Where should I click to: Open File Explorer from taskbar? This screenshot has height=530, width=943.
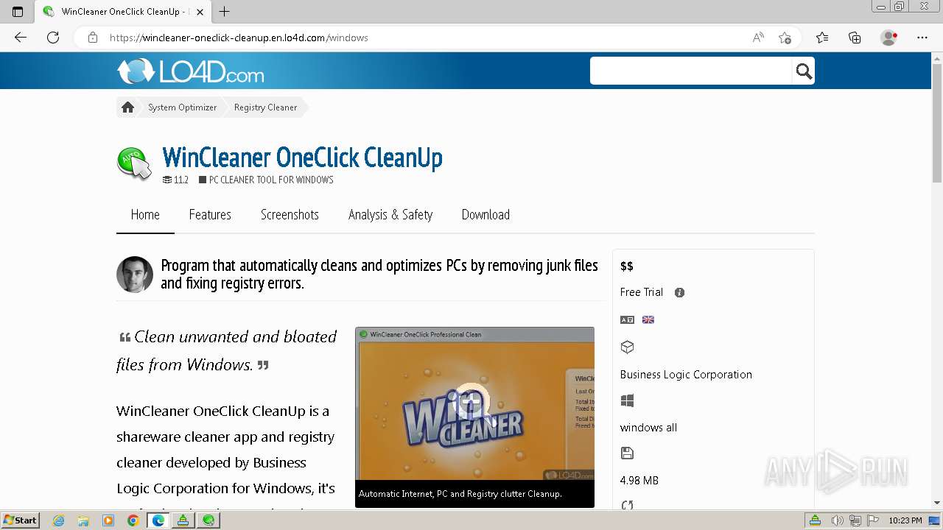[83, 520]
